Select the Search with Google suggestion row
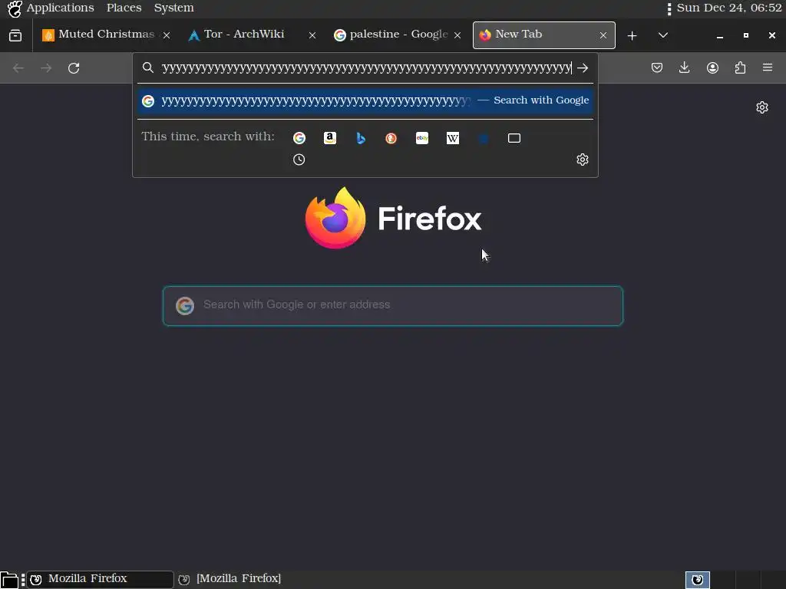 point(365,101)
